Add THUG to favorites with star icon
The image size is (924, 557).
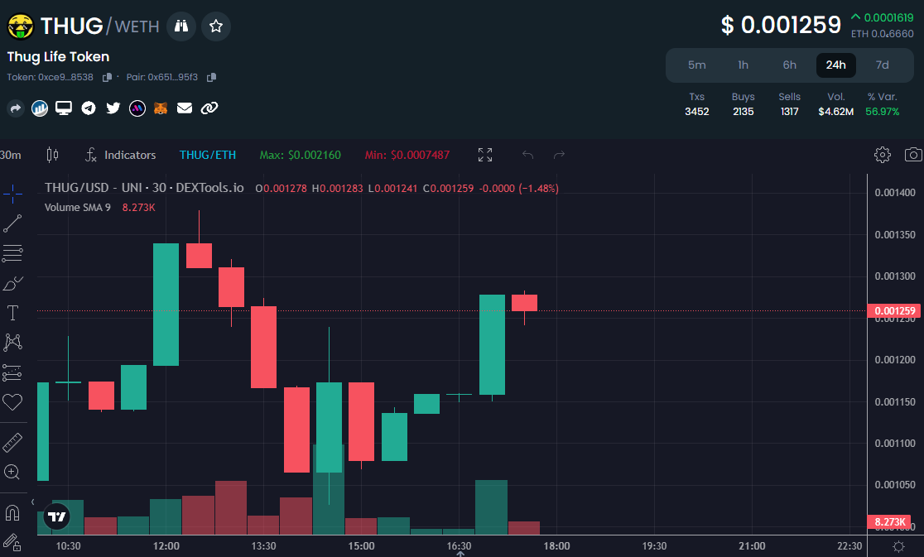click(215, 26)
